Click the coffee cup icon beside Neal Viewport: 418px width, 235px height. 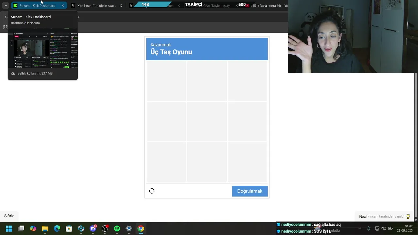[408, 216]
